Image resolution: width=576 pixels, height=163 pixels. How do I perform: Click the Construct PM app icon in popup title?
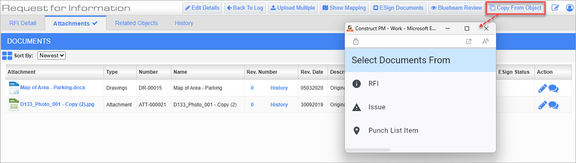[349, 28]
